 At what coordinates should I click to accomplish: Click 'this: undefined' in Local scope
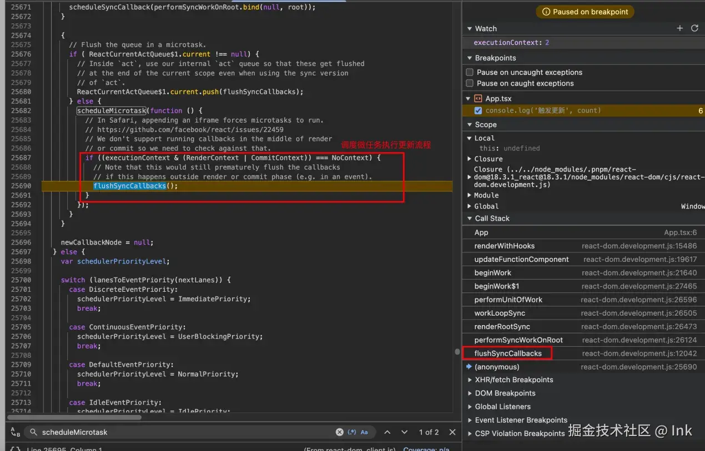[510, 148]
